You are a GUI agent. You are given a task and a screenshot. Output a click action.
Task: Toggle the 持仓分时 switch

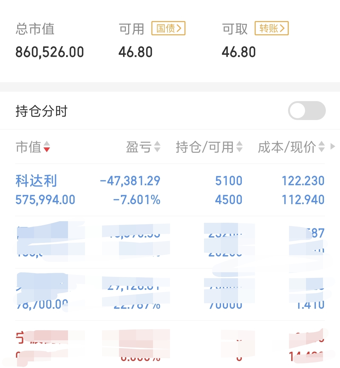pos(307,111)
